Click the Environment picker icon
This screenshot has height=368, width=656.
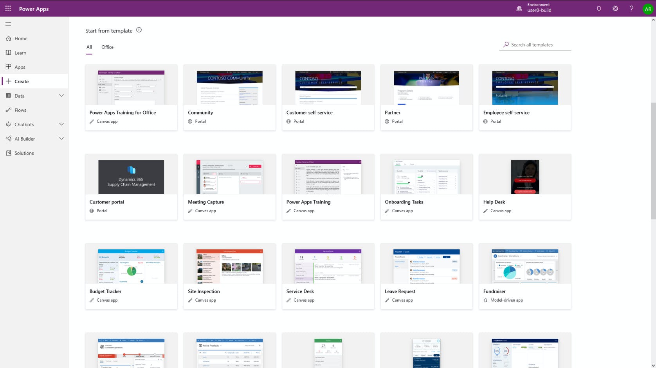point(519,8)
